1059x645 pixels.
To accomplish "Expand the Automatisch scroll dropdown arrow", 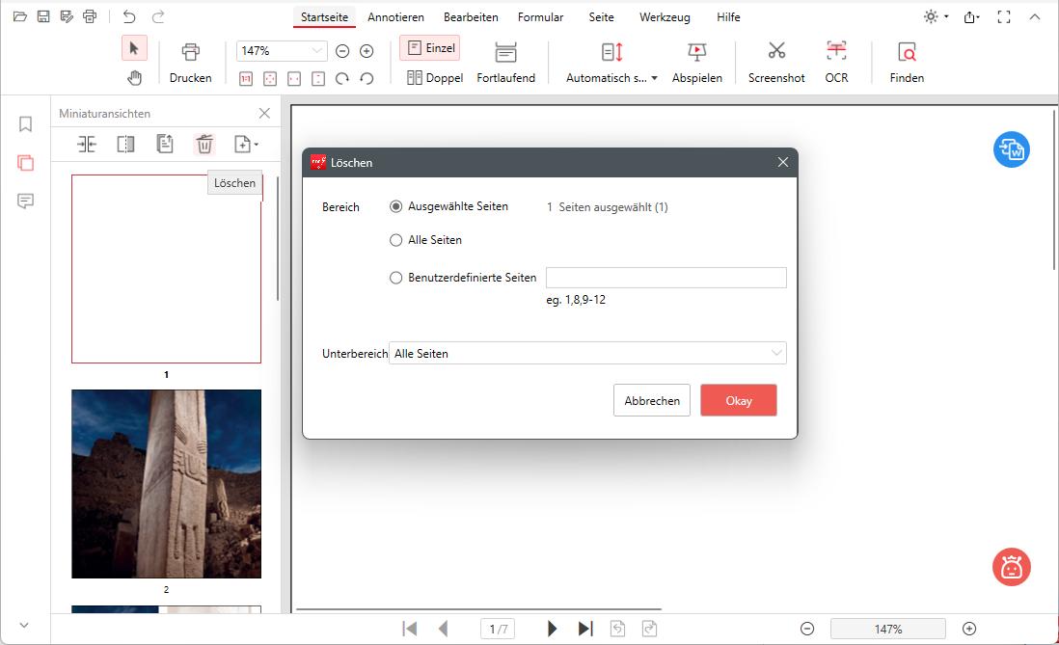I will [x=654, y=78].
